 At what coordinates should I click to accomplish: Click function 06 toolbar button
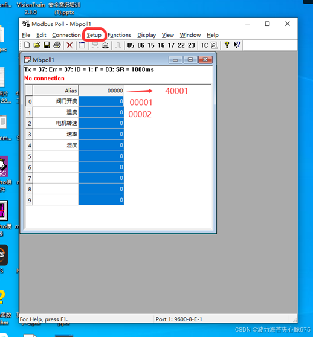pos(141,45)
